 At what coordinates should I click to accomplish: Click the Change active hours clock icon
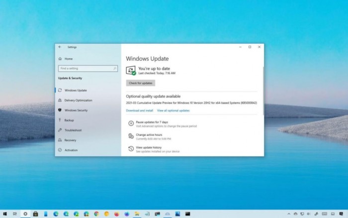[x=131, y=136]
